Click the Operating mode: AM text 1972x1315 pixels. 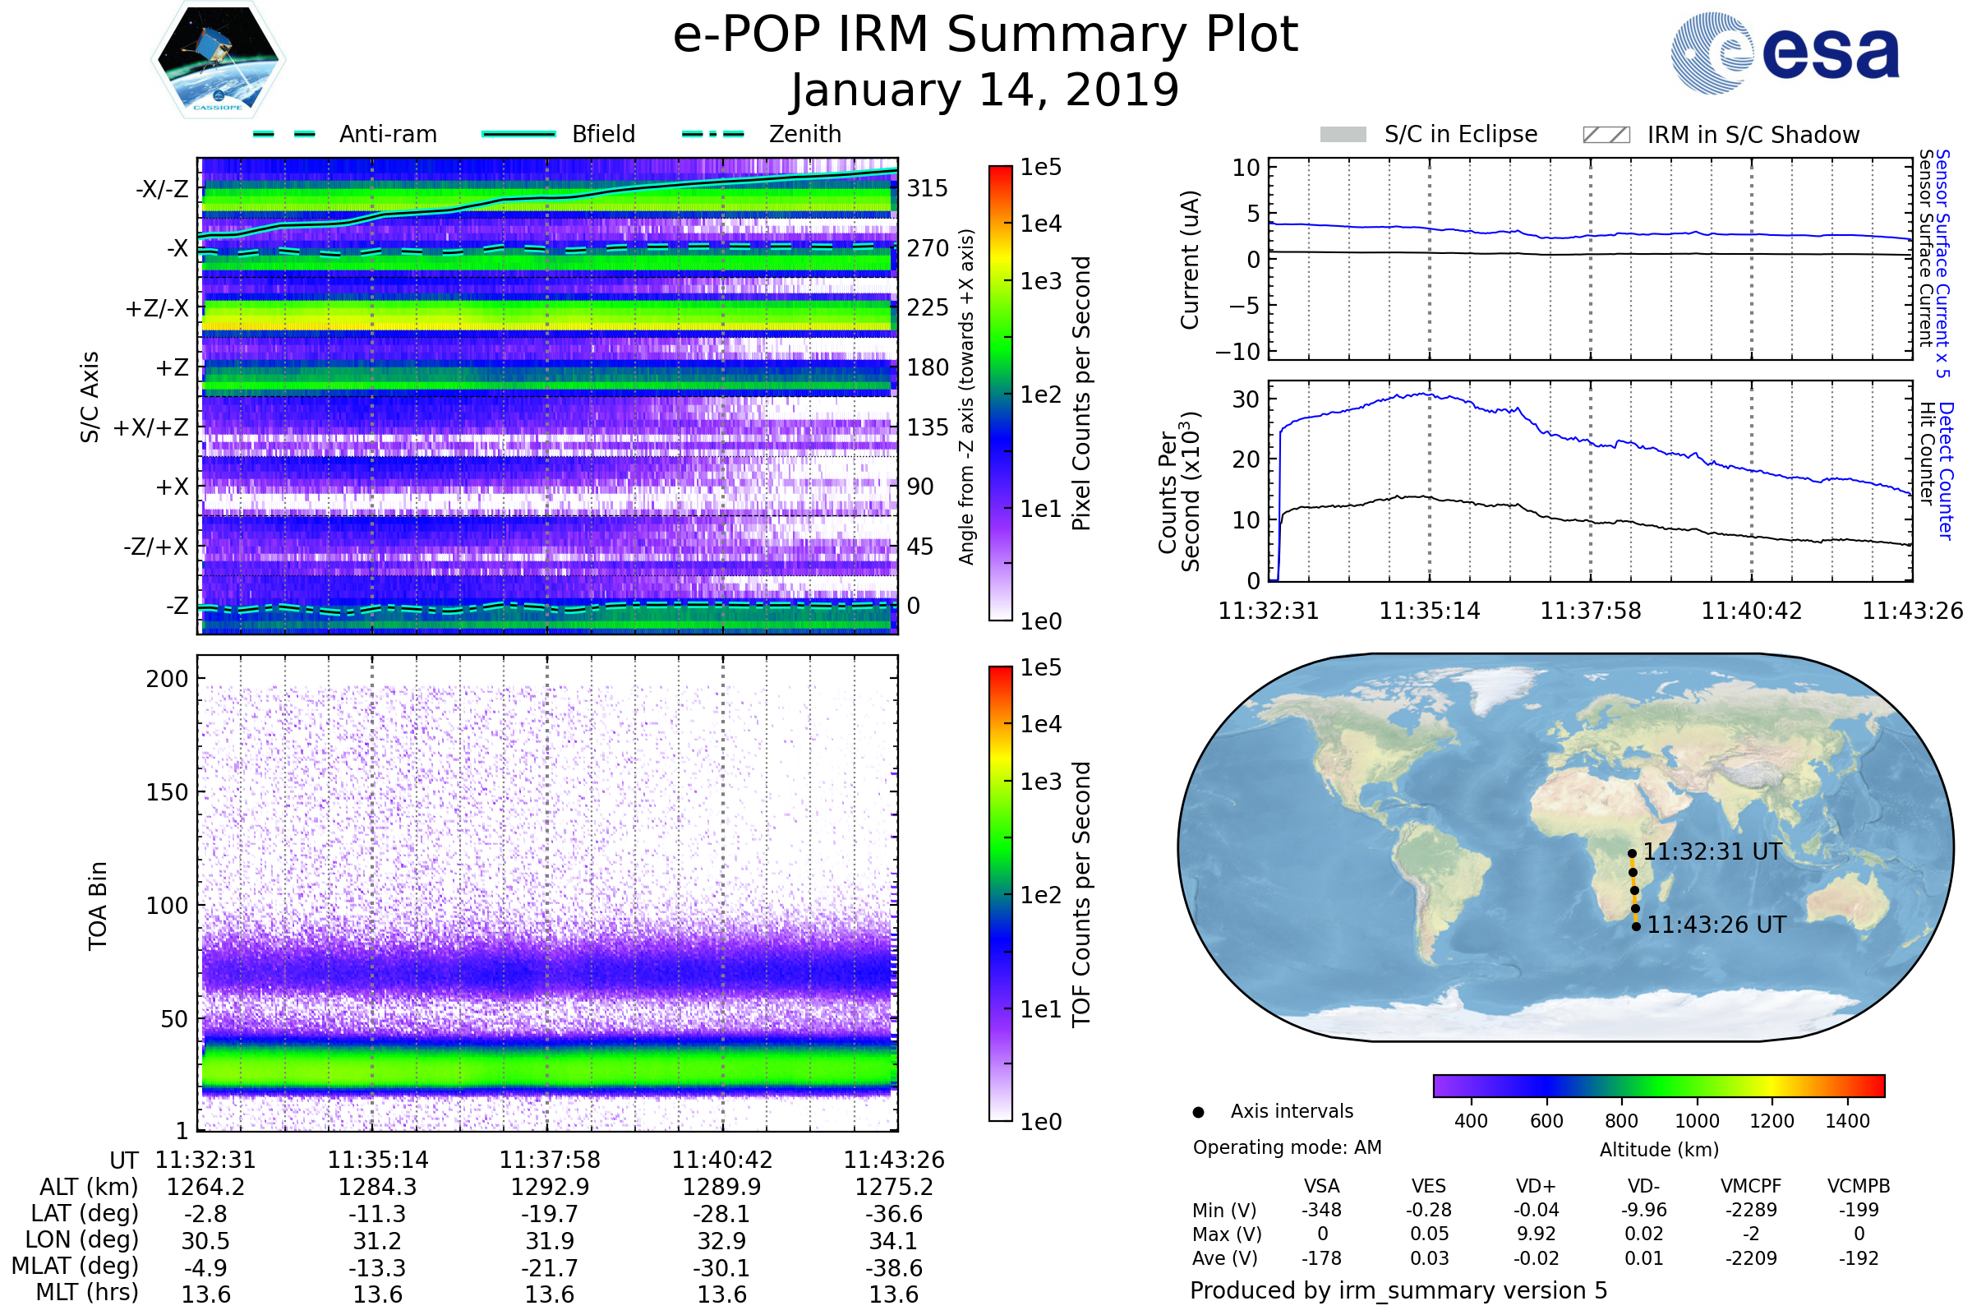coord(1287,1147)
